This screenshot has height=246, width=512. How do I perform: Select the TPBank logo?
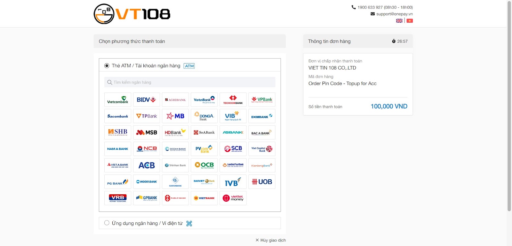[147, 116]
